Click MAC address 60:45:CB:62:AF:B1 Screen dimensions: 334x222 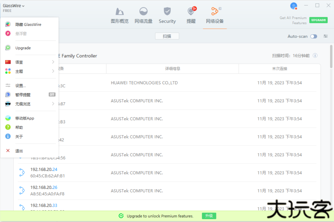[47, 176]
